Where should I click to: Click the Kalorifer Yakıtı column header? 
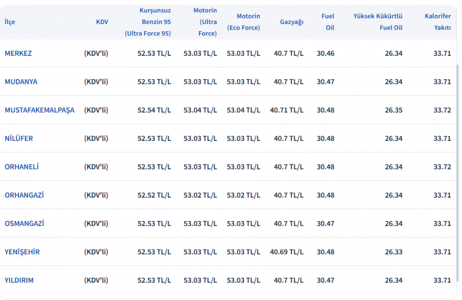coord(437,22)
